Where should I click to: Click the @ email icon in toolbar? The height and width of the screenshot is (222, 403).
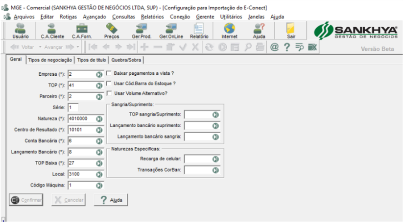click(274, 47)
